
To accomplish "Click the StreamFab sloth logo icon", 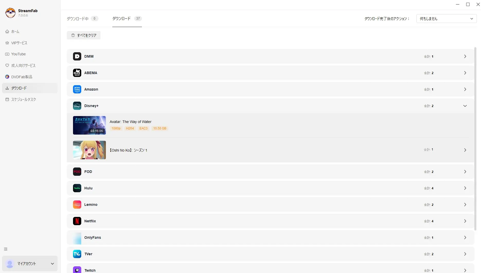I will (x=10, y=13).
